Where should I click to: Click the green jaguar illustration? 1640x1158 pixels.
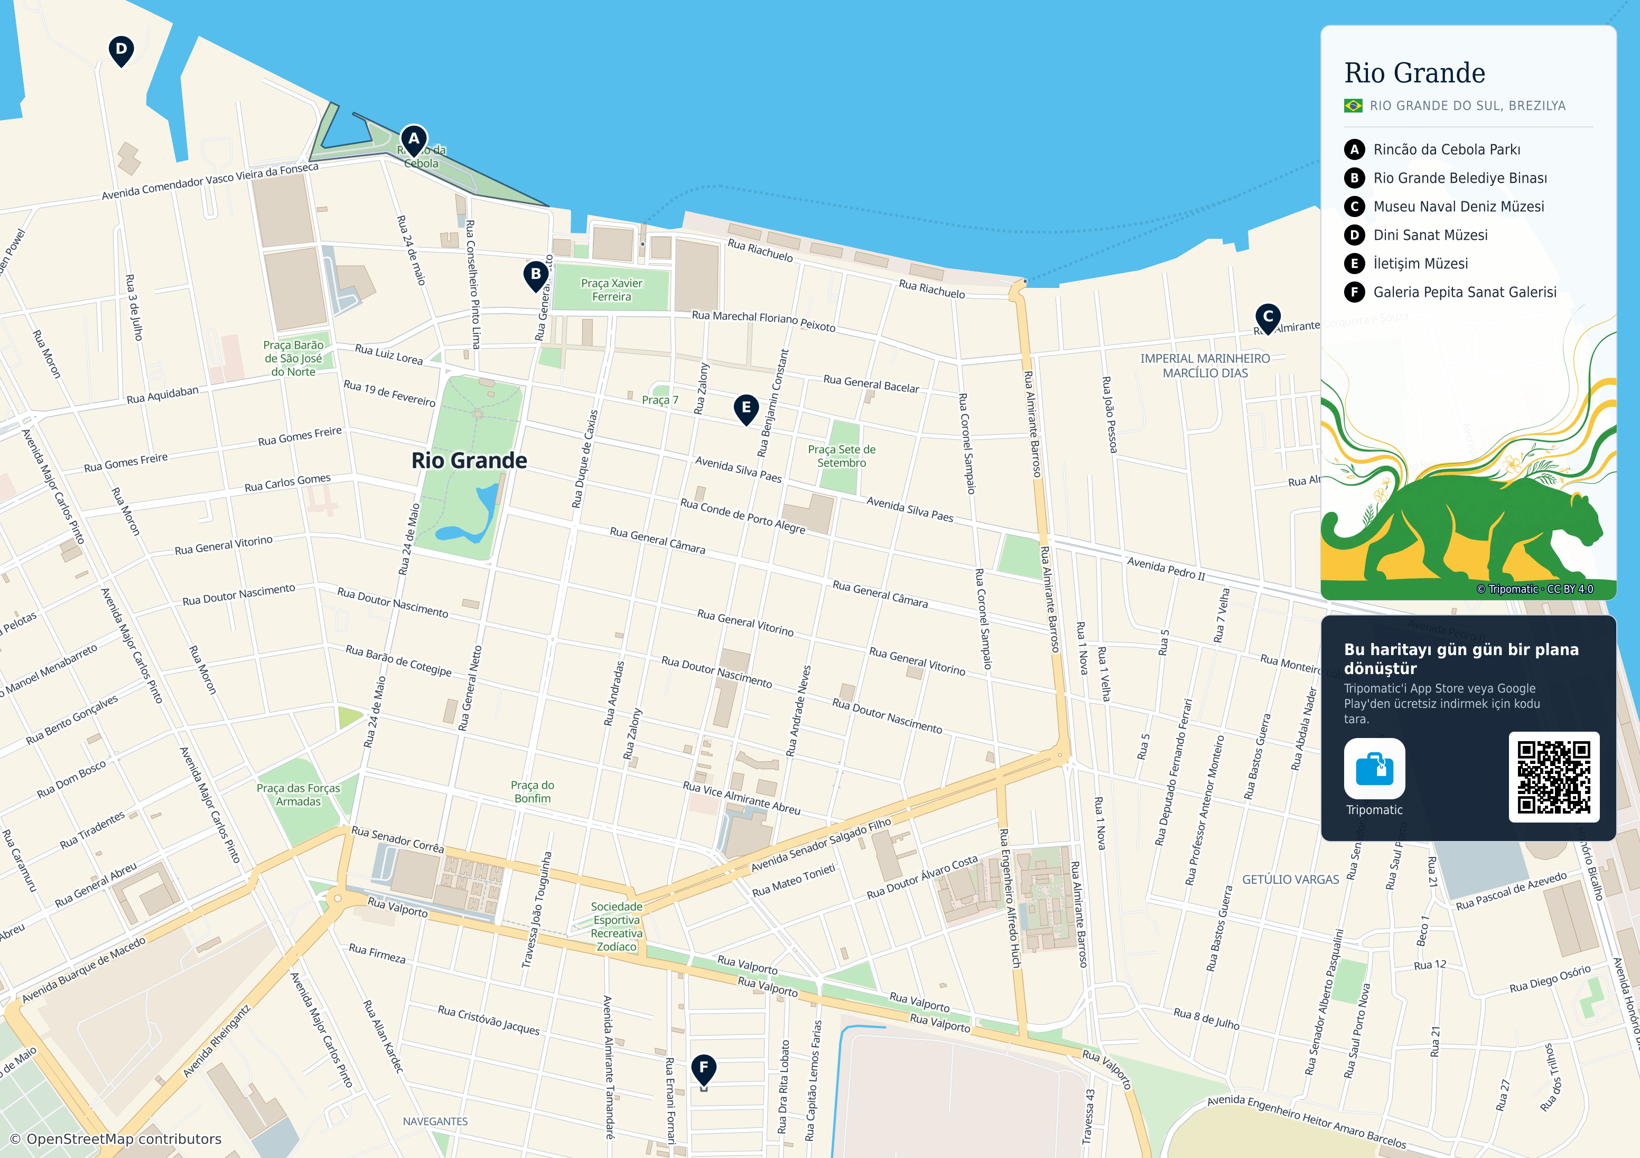[x=1457, y=529]
